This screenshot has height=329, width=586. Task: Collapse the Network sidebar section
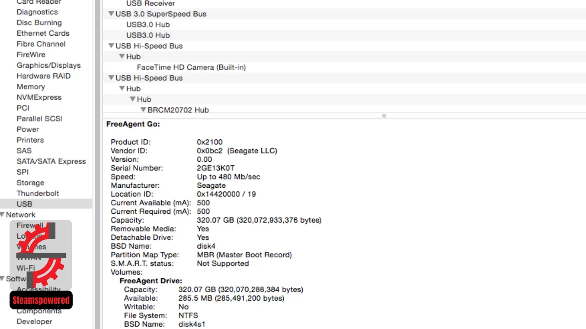(2, 214)
